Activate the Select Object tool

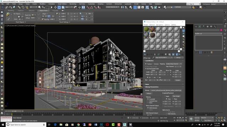pyautogui.click(x=39, y=7)
